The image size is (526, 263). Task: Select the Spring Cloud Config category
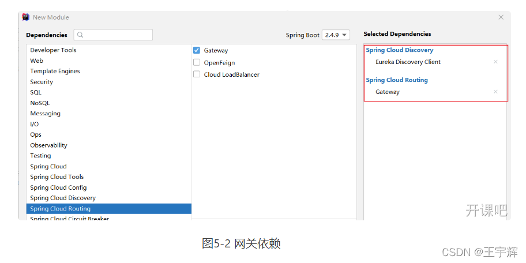(109, 187)
